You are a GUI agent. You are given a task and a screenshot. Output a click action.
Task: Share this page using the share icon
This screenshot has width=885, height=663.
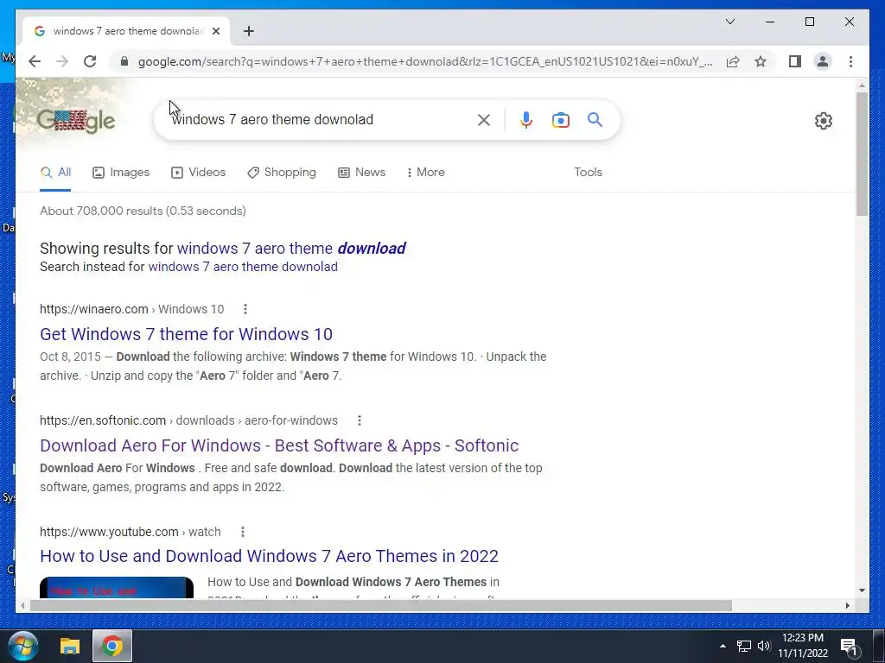[733, 61]
